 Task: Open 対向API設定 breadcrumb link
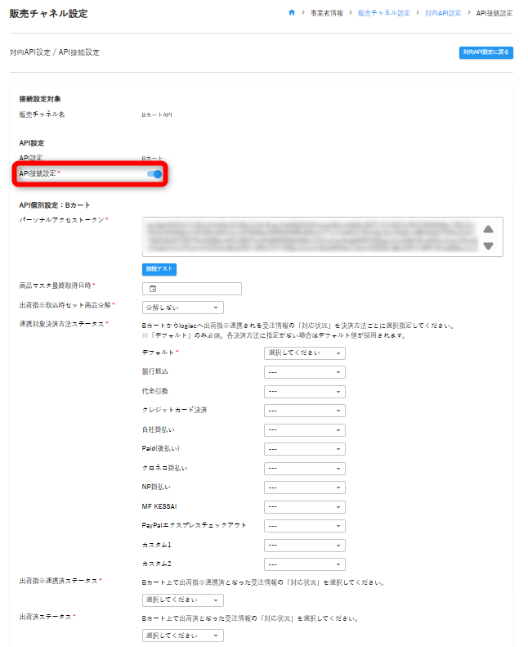pos(443,14)
